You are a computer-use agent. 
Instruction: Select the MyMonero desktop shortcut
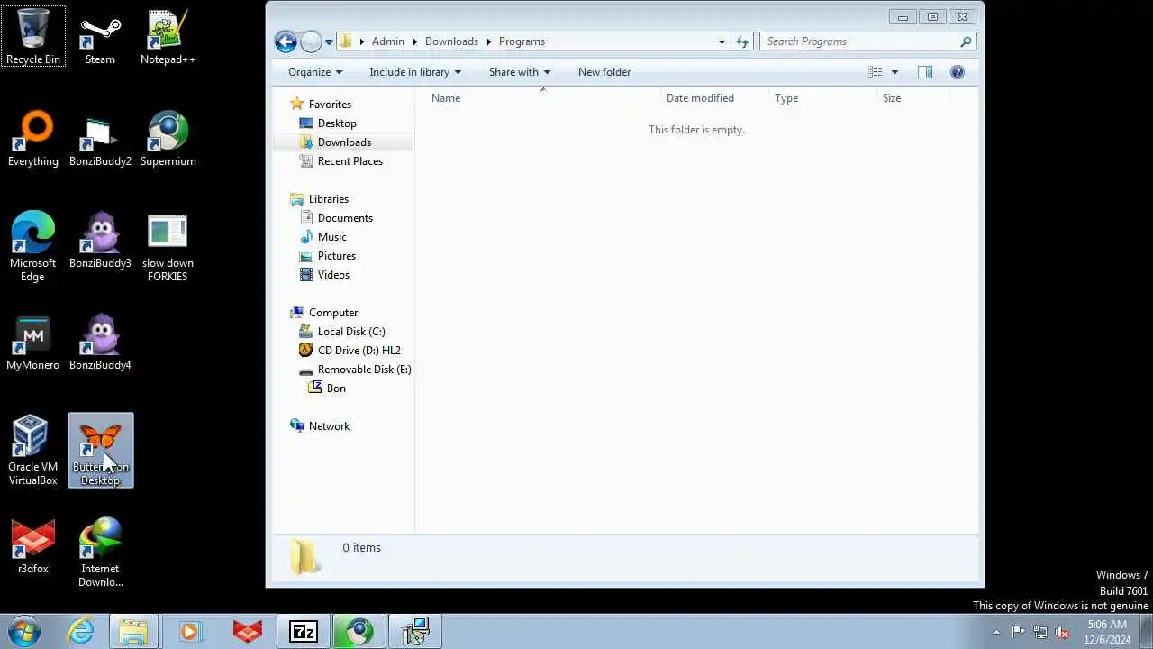point(33,343)
